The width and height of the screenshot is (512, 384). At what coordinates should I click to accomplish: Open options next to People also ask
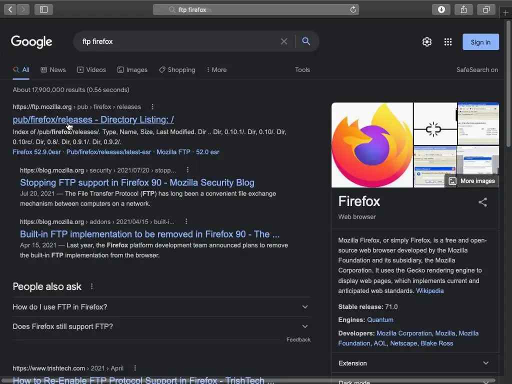(x=92, y=286)
